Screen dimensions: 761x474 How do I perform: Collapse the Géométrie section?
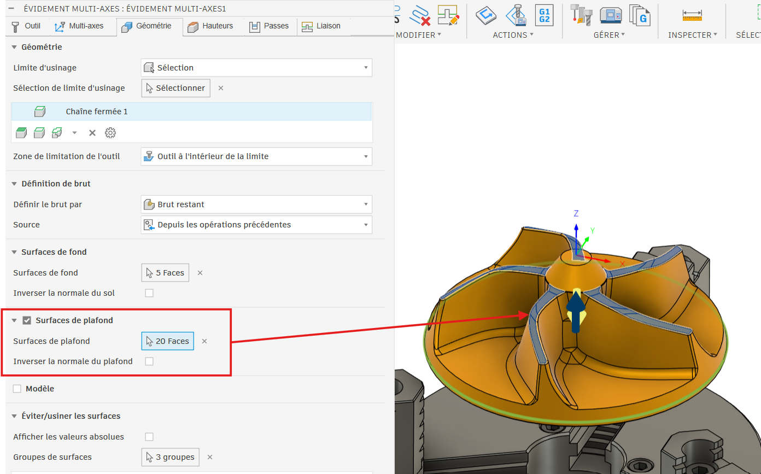[14, 47]
